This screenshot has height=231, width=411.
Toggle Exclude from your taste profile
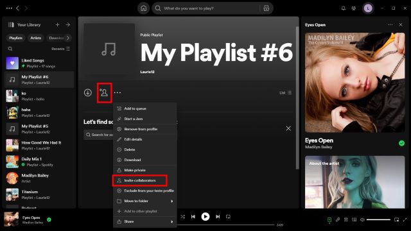click(145, 191)
